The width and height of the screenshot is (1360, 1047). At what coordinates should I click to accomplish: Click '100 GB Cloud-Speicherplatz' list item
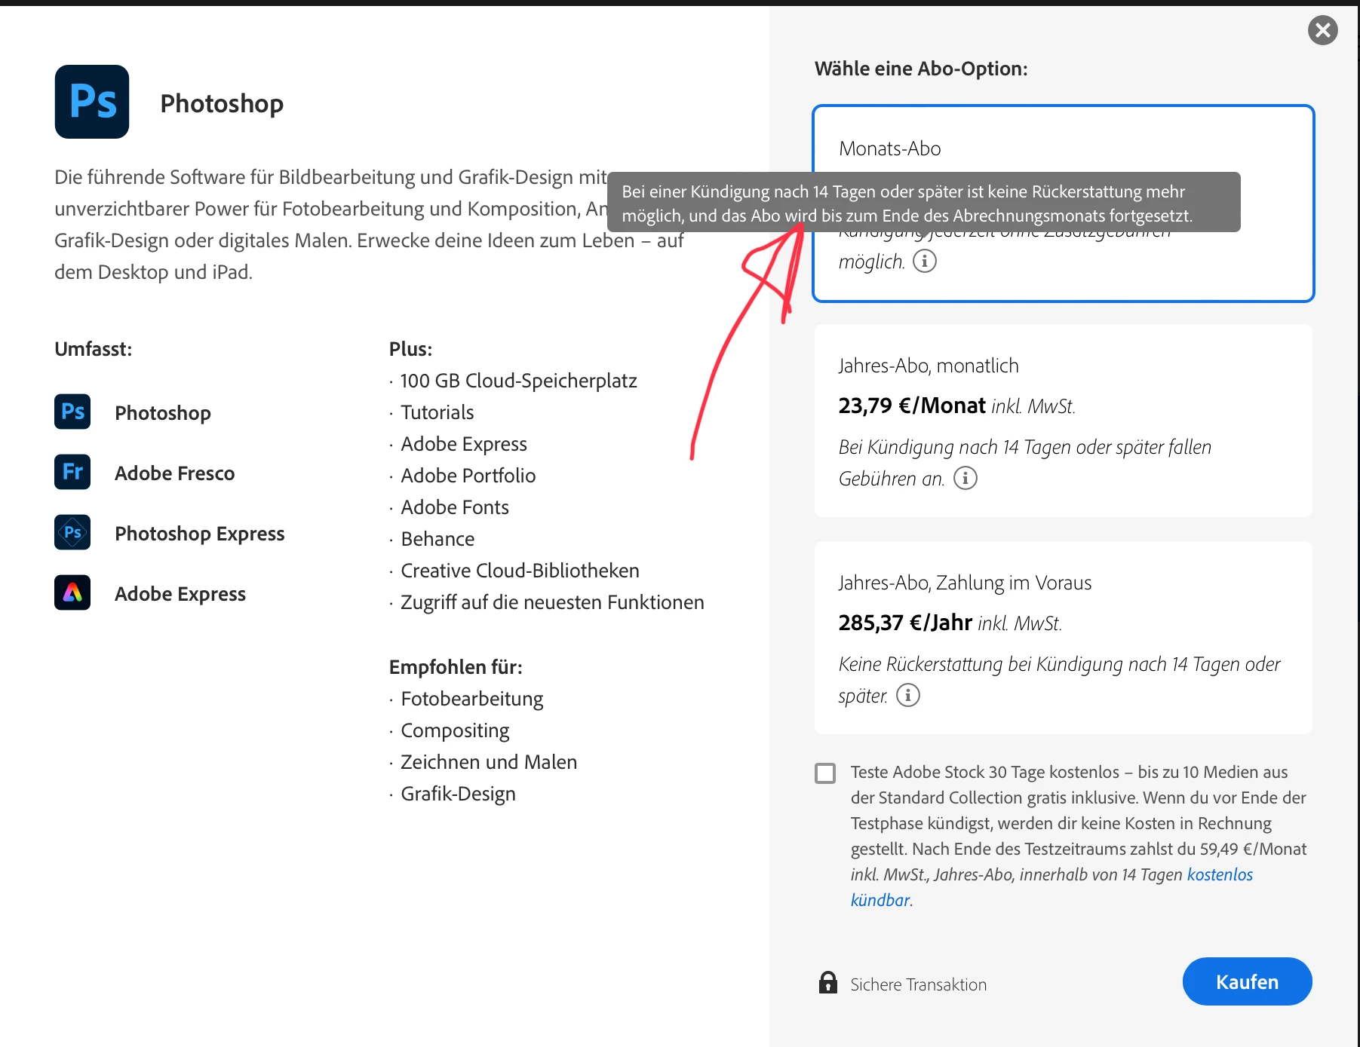519,381
